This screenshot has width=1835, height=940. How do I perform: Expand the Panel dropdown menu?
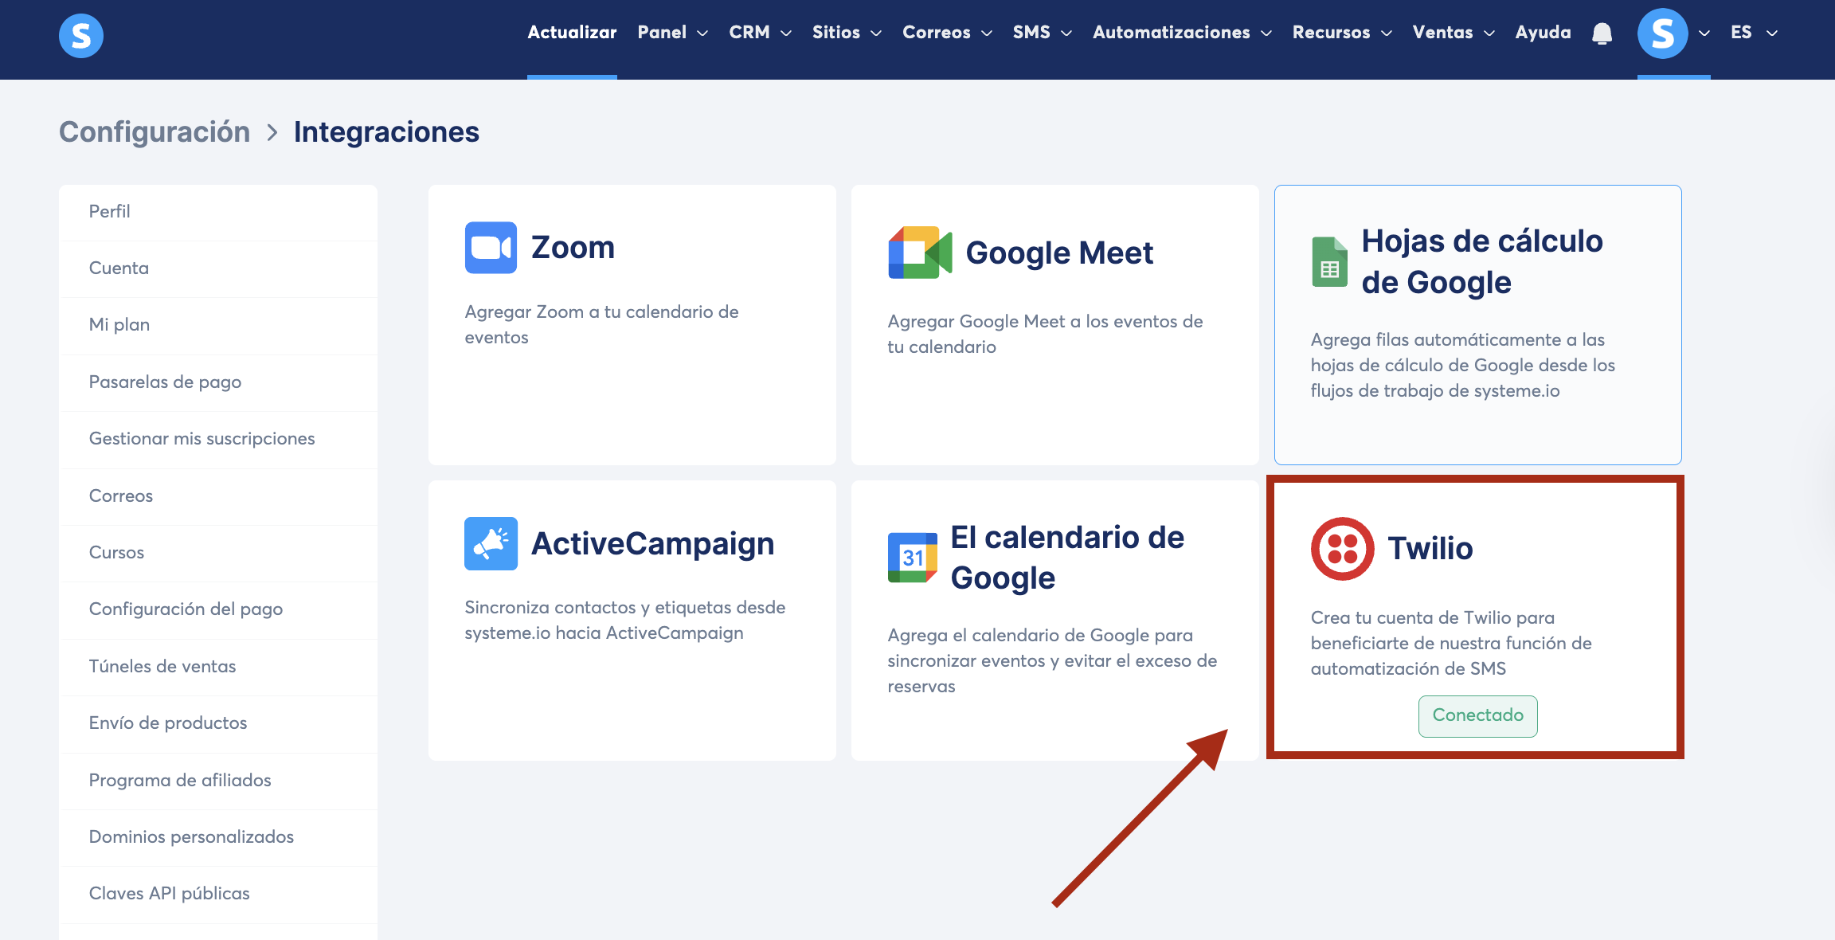[672, 33]
